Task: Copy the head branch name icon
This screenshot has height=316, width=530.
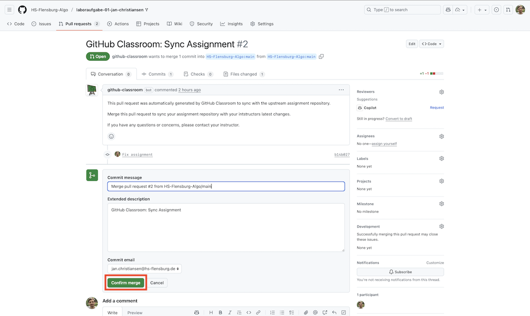Action: pyautogui.click(x=321, y=57)
